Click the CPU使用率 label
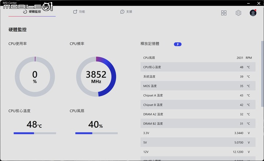 (18, 44)
